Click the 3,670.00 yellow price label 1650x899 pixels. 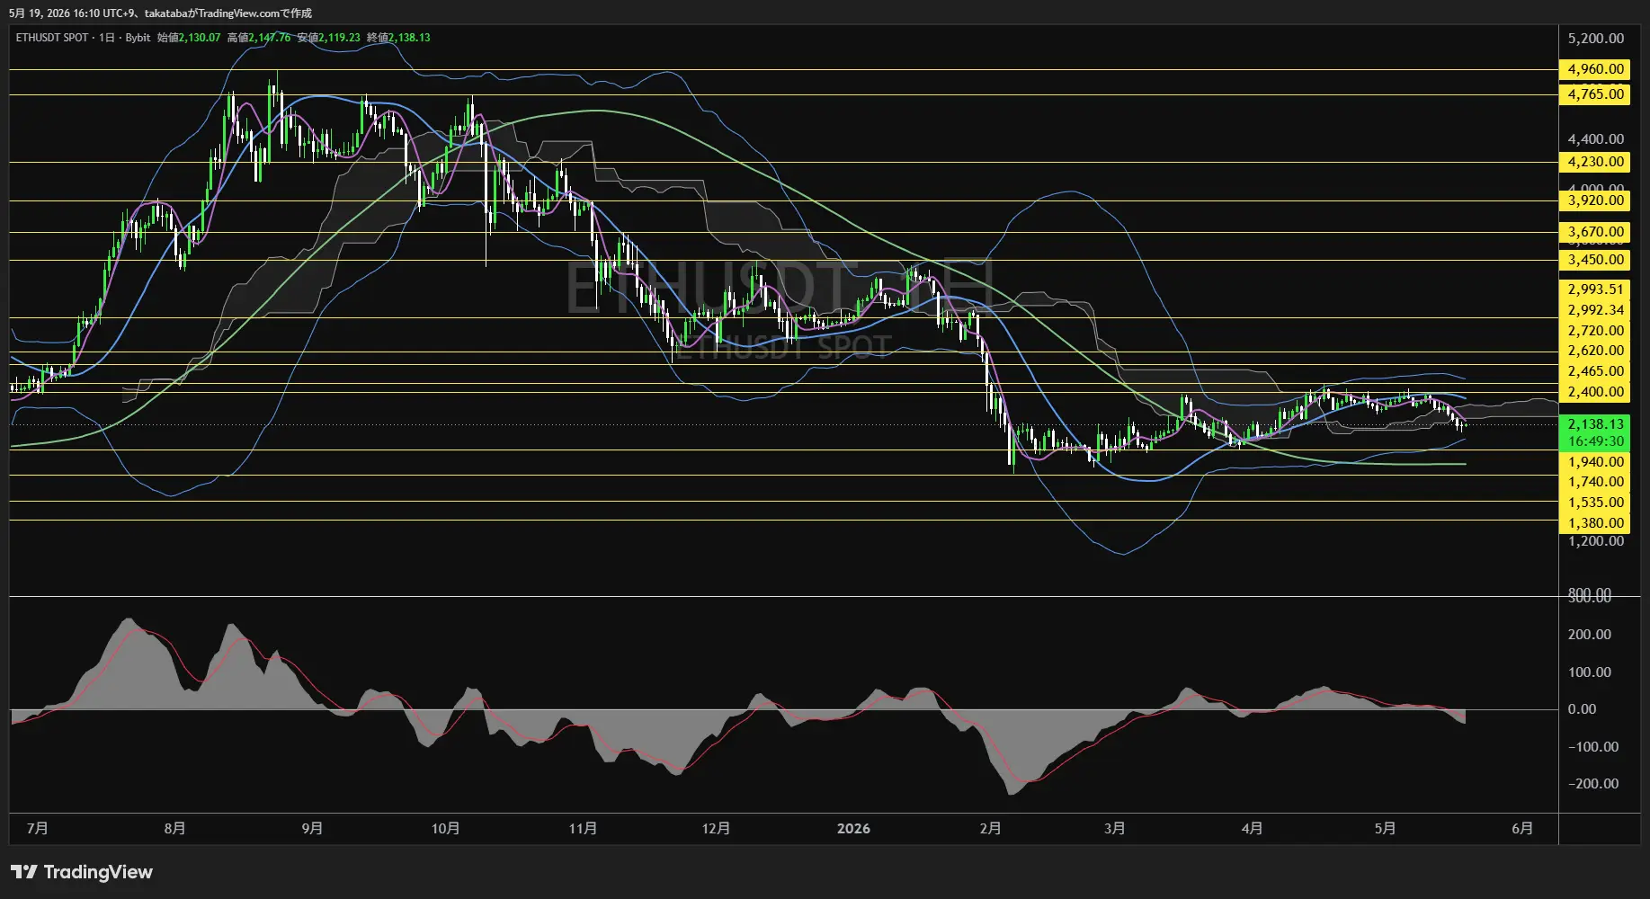[1594, 232]
